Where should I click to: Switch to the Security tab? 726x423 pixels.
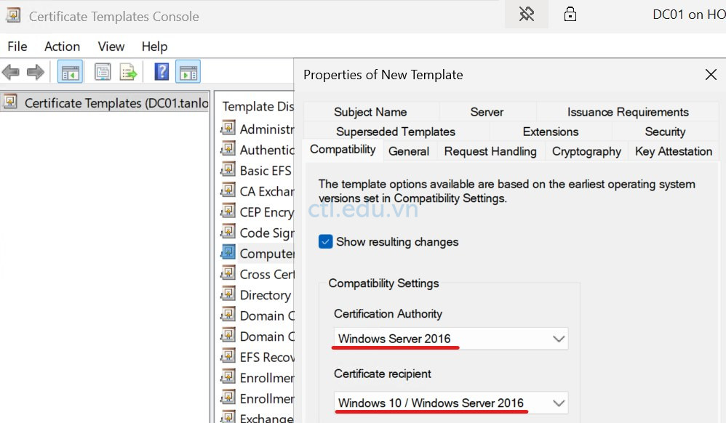pyautogui.click(x=666, y=132)
